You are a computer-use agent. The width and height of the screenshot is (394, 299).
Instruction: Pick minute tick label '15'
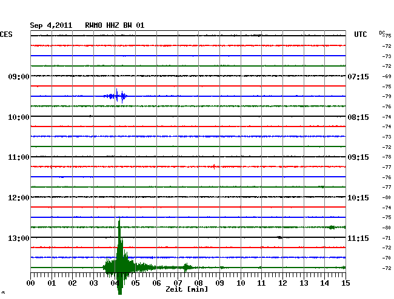pos(346,283)
